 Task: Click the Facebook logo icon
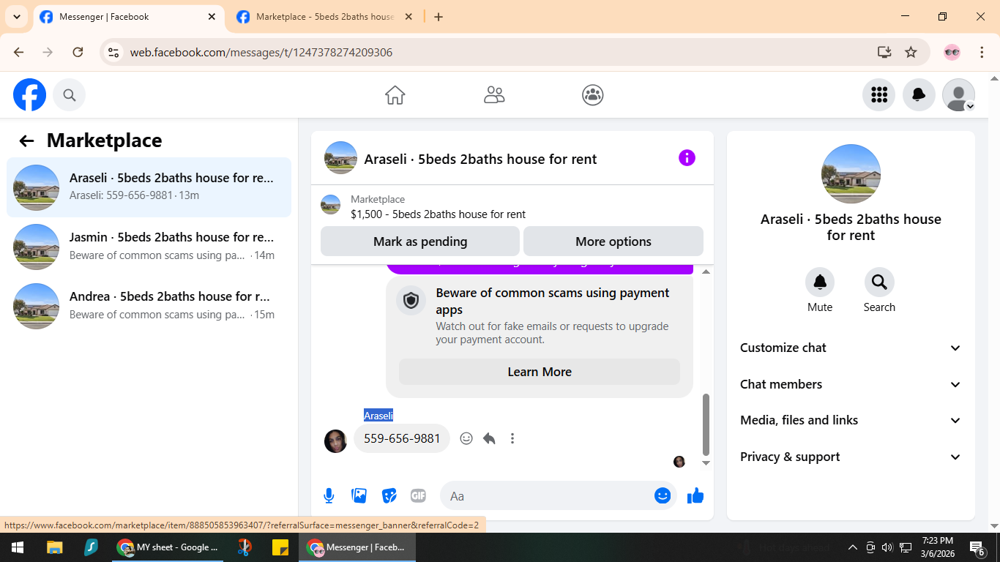[x=29, y=95]
